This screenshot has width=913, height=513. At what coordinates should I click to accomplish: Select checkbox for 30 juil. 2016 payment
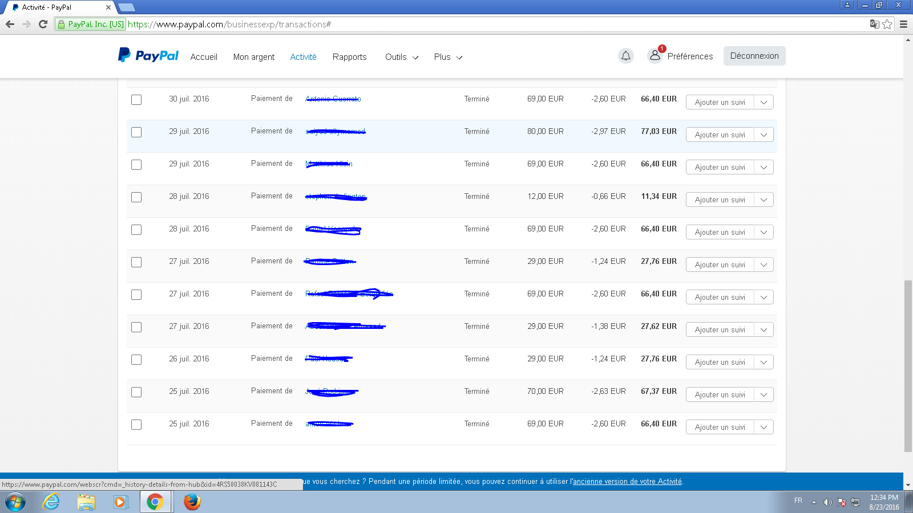[x=136, y=100]
